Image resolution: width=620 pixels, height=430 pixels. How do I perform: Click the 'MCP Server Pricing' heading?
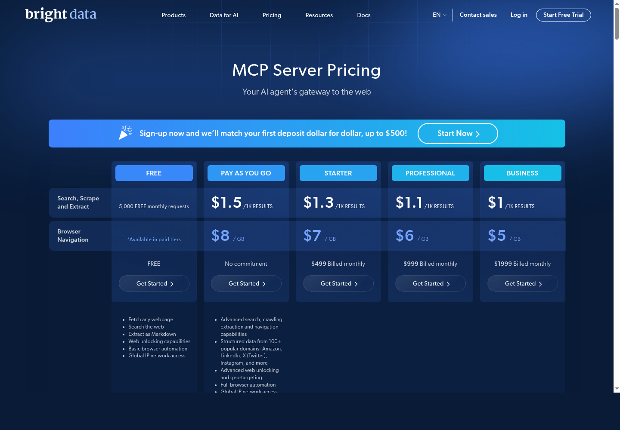pos(307,70)
